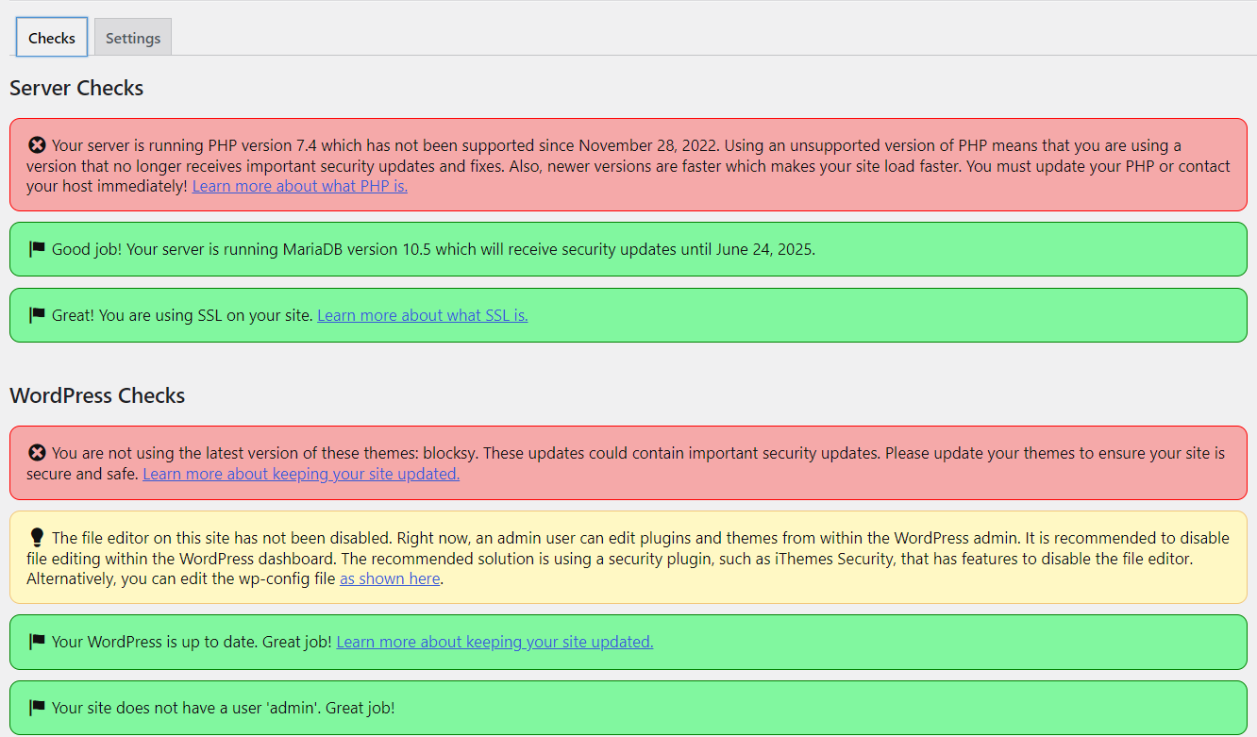Click the MariaDB version 10.5 notice text

(433, 249)
